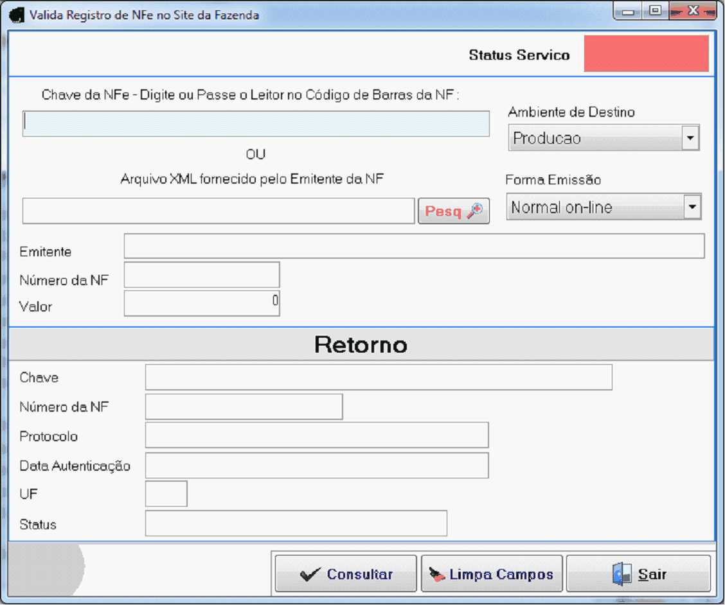
Task: Click the Valor numeric field
Action: point(202,304)
